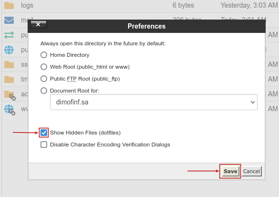The width and height of the screenshot is (279, 197).
Task: Click the mail envelope icon
Action: 9,20
